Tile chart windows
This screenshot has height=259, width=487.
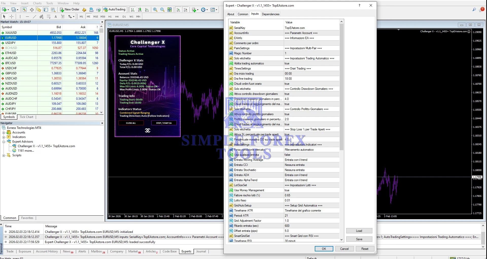click(169, 10)
